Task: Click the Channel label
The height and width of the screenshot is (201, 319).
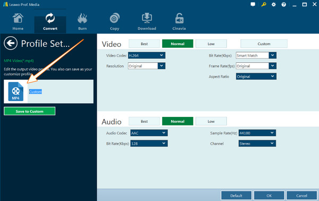Action: click(x=217, y=144)
